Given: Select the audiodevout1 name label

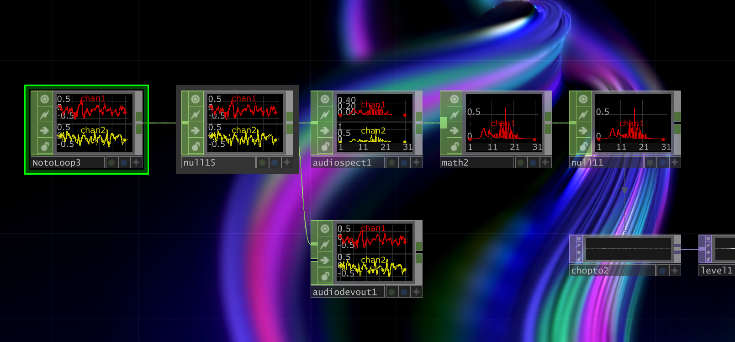Looking at the screenshot, I should pos(348,292).
